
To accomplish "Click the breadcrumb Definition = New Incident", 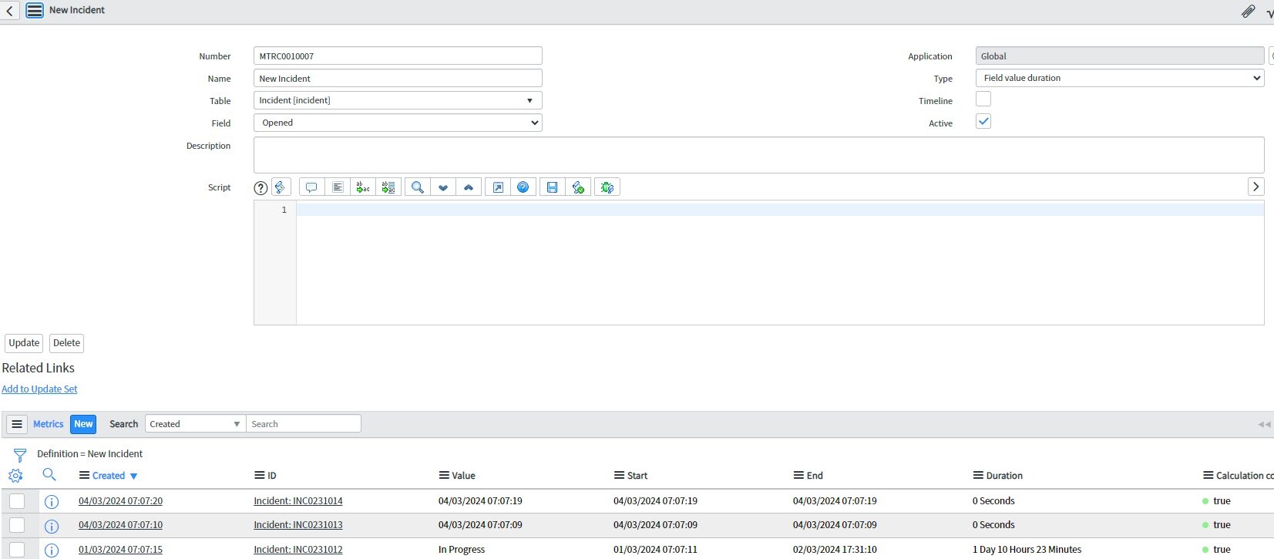I will pos(89,454).
